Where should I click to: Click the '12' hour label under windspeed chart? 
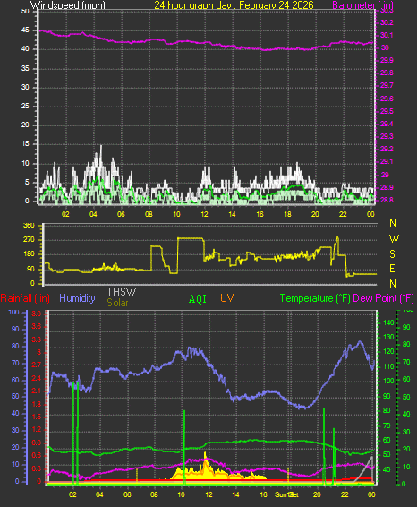[204, 214]
